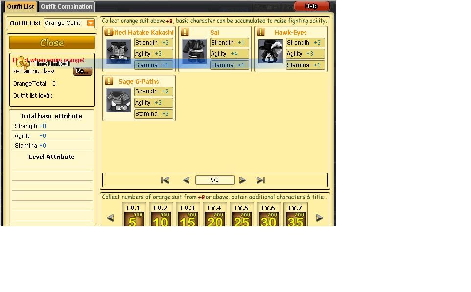Screen dimensions: 471x292
Task: Click the Sage 6-Paths card title
Action: (139, 81)
